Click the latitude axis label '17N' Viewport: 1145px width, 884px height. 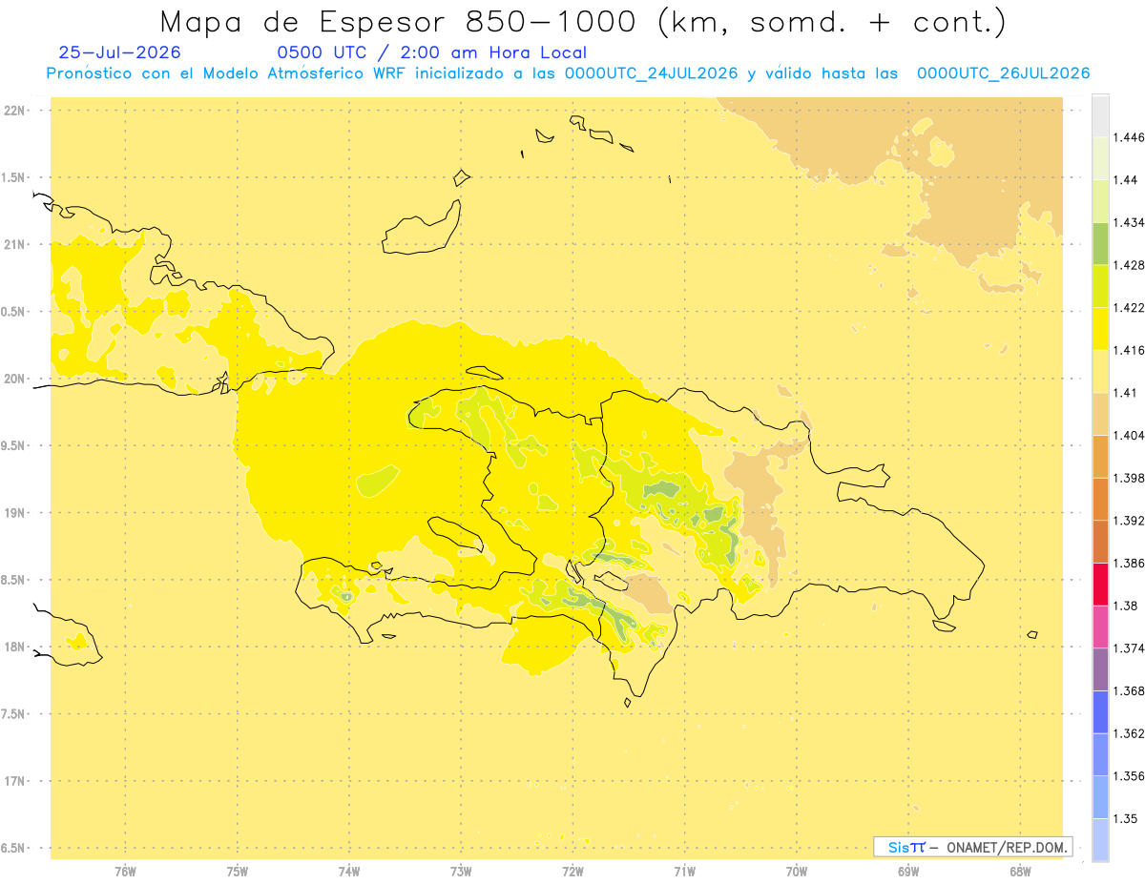[14, 781]
